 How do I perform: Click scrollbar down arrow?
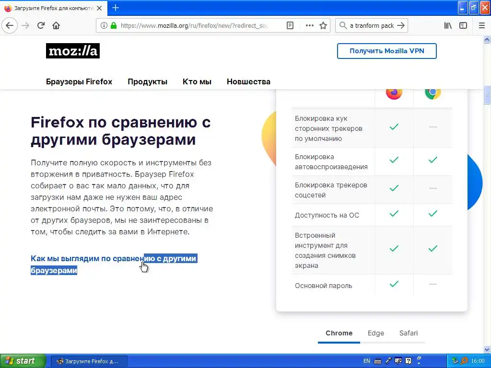click(487, 349)
